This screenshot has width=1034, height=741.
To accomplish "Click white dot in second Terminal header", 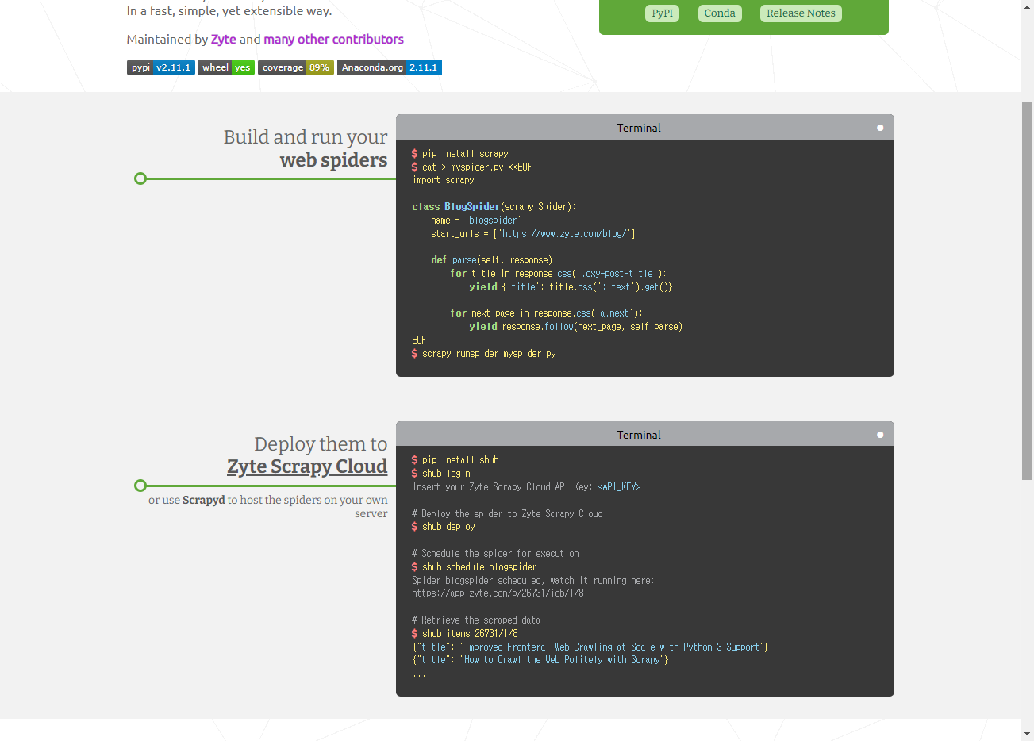I will click(880, 435).
